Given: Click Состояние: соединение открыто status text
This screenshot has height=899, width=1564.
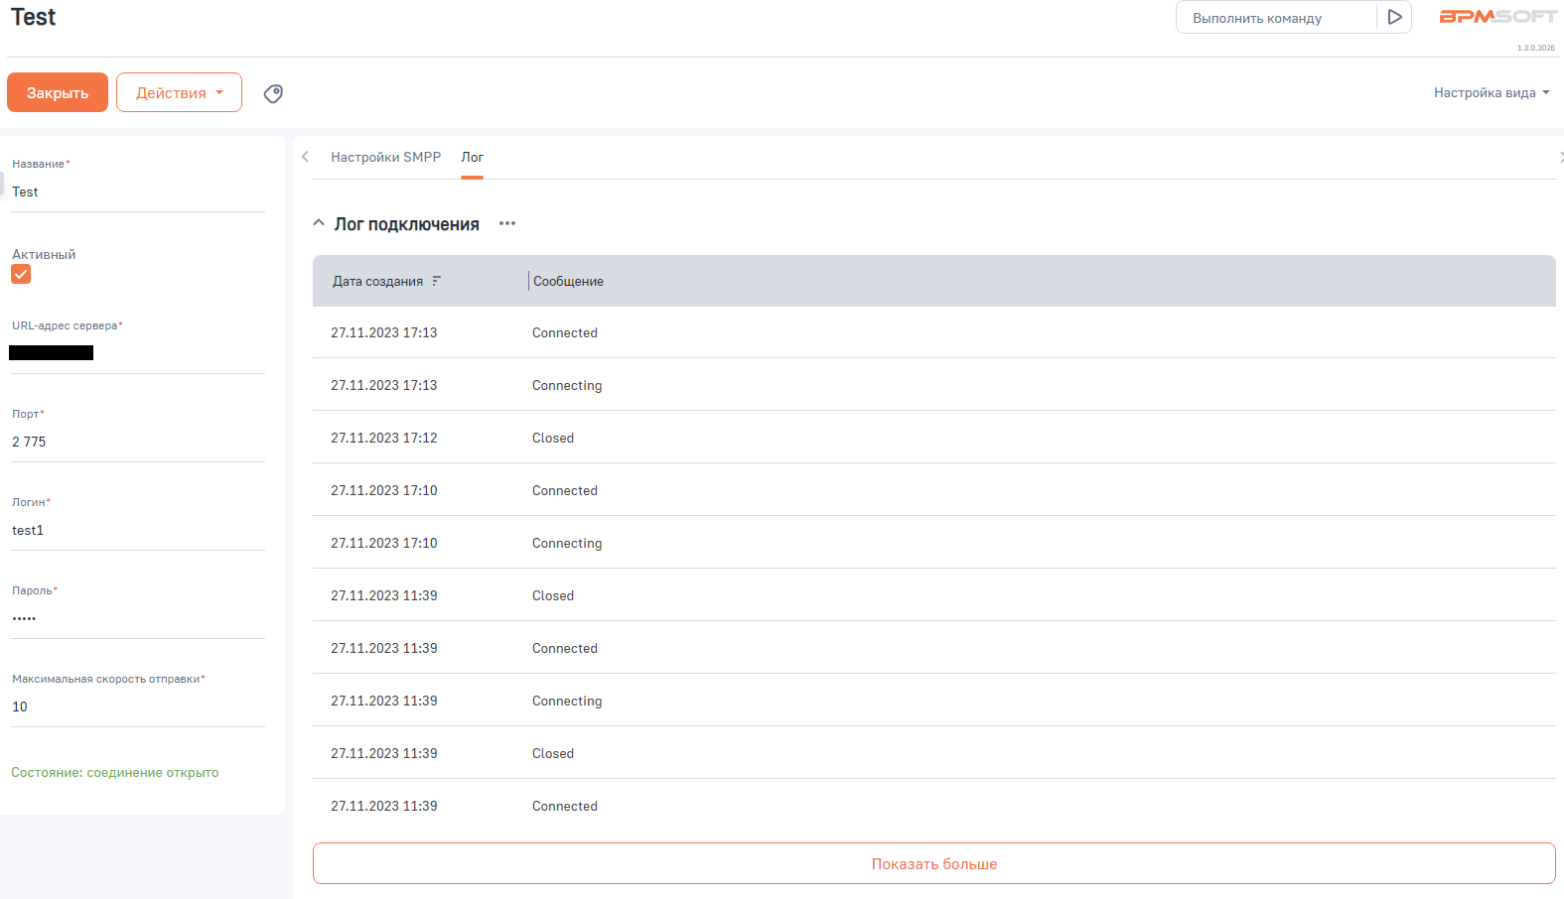Looking at the screenshot, I should pos(115,772).
